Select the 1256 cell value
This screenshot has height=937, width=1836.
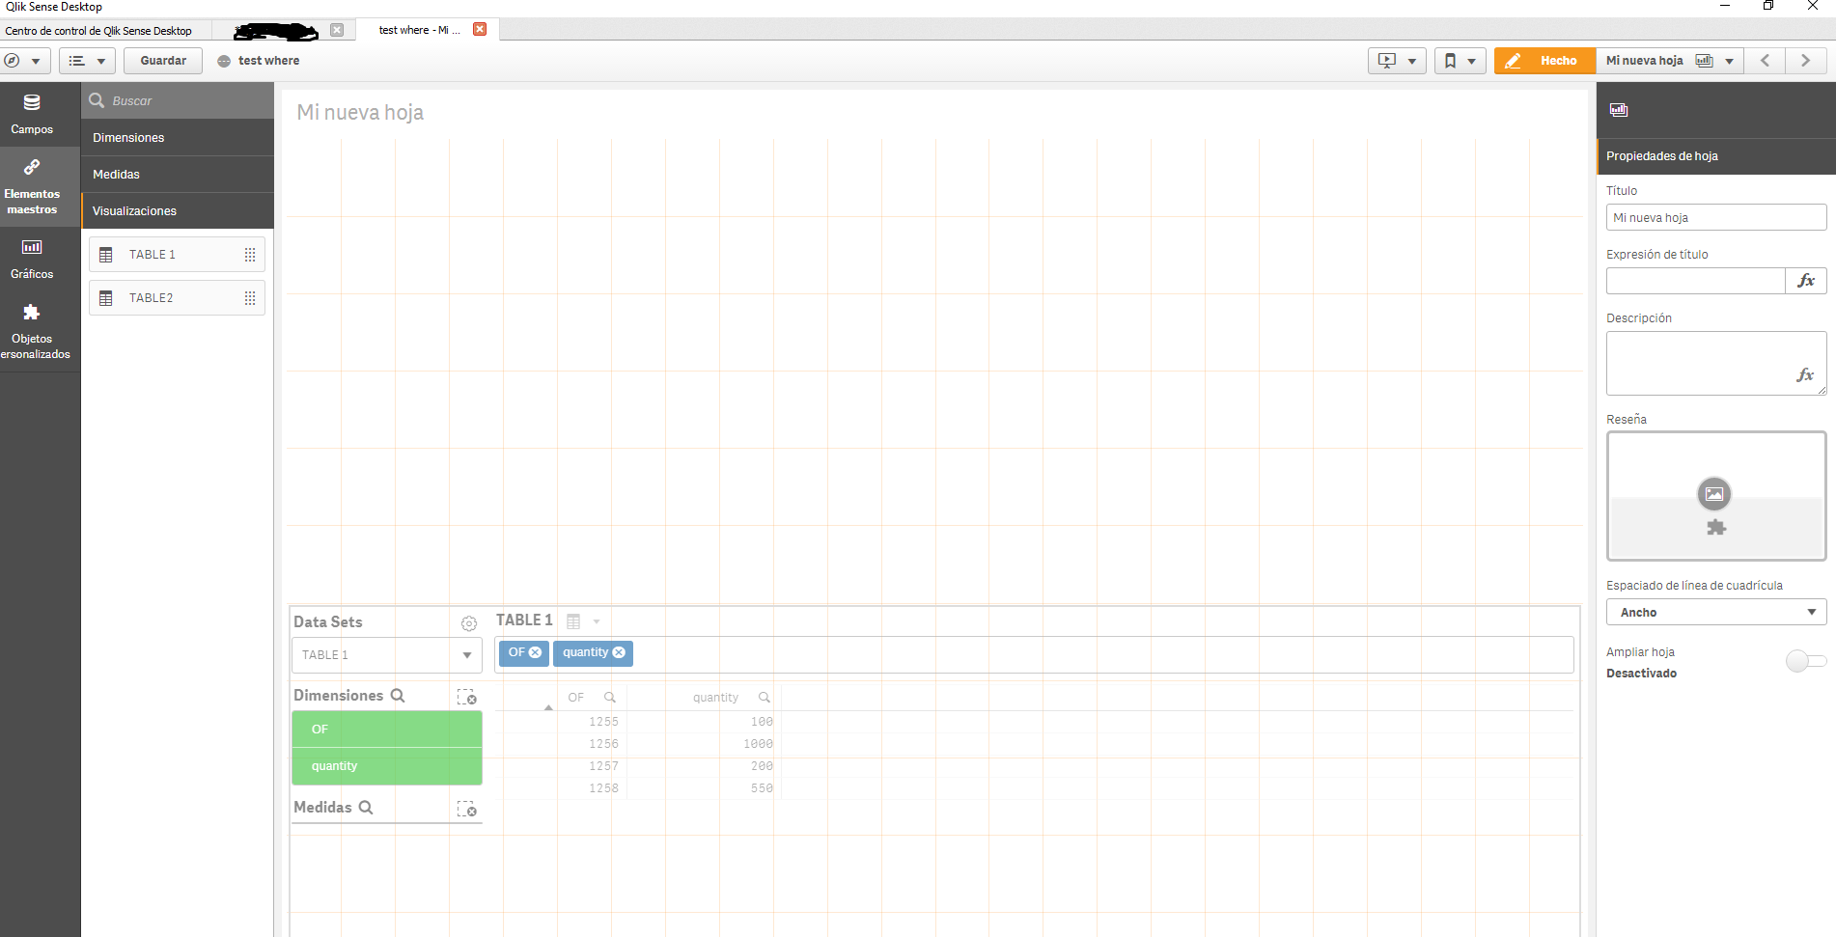click(x=603, y=744)
